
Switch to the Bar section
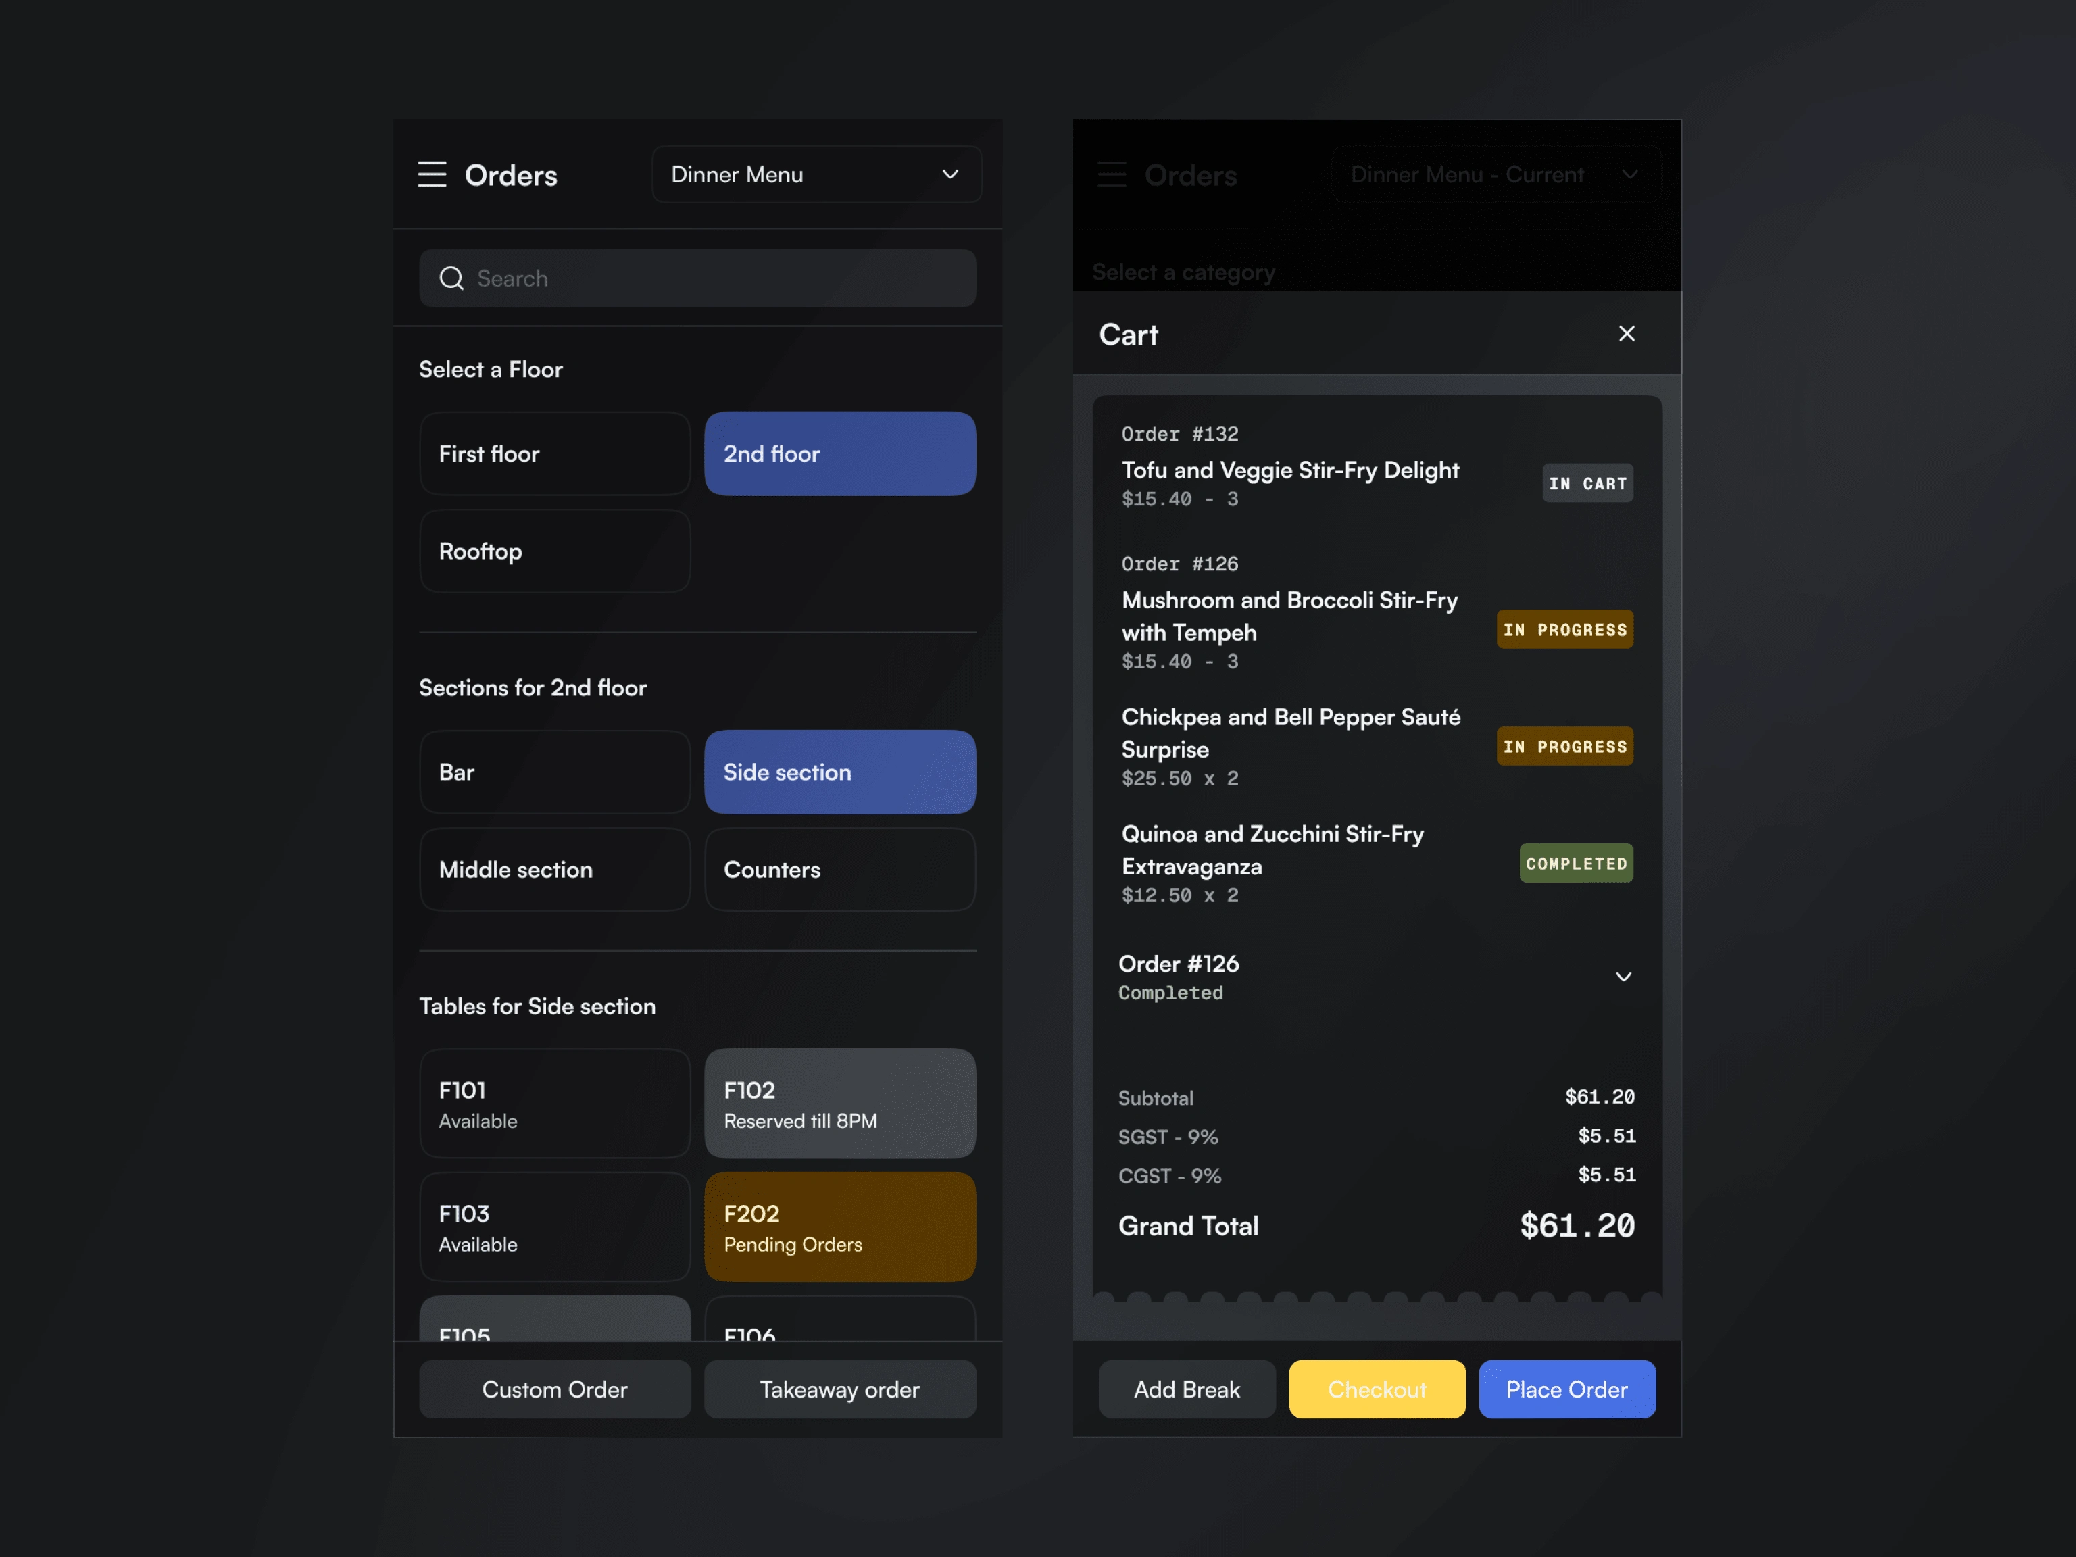(x=555, y=772)
